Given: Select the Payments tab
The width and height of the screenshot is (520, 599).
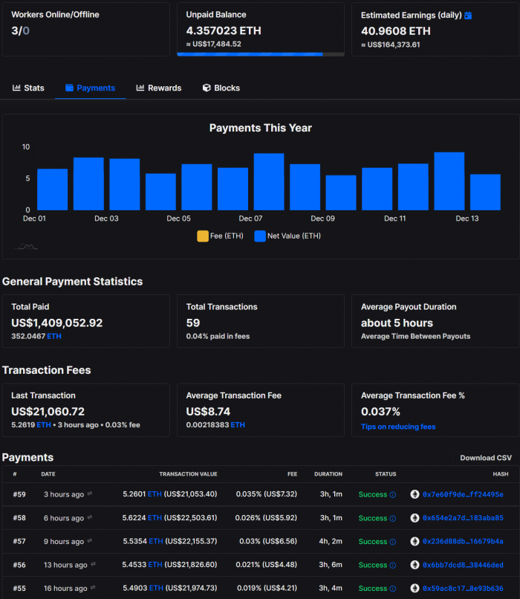Looking at the screenshot, I should 90,88.
